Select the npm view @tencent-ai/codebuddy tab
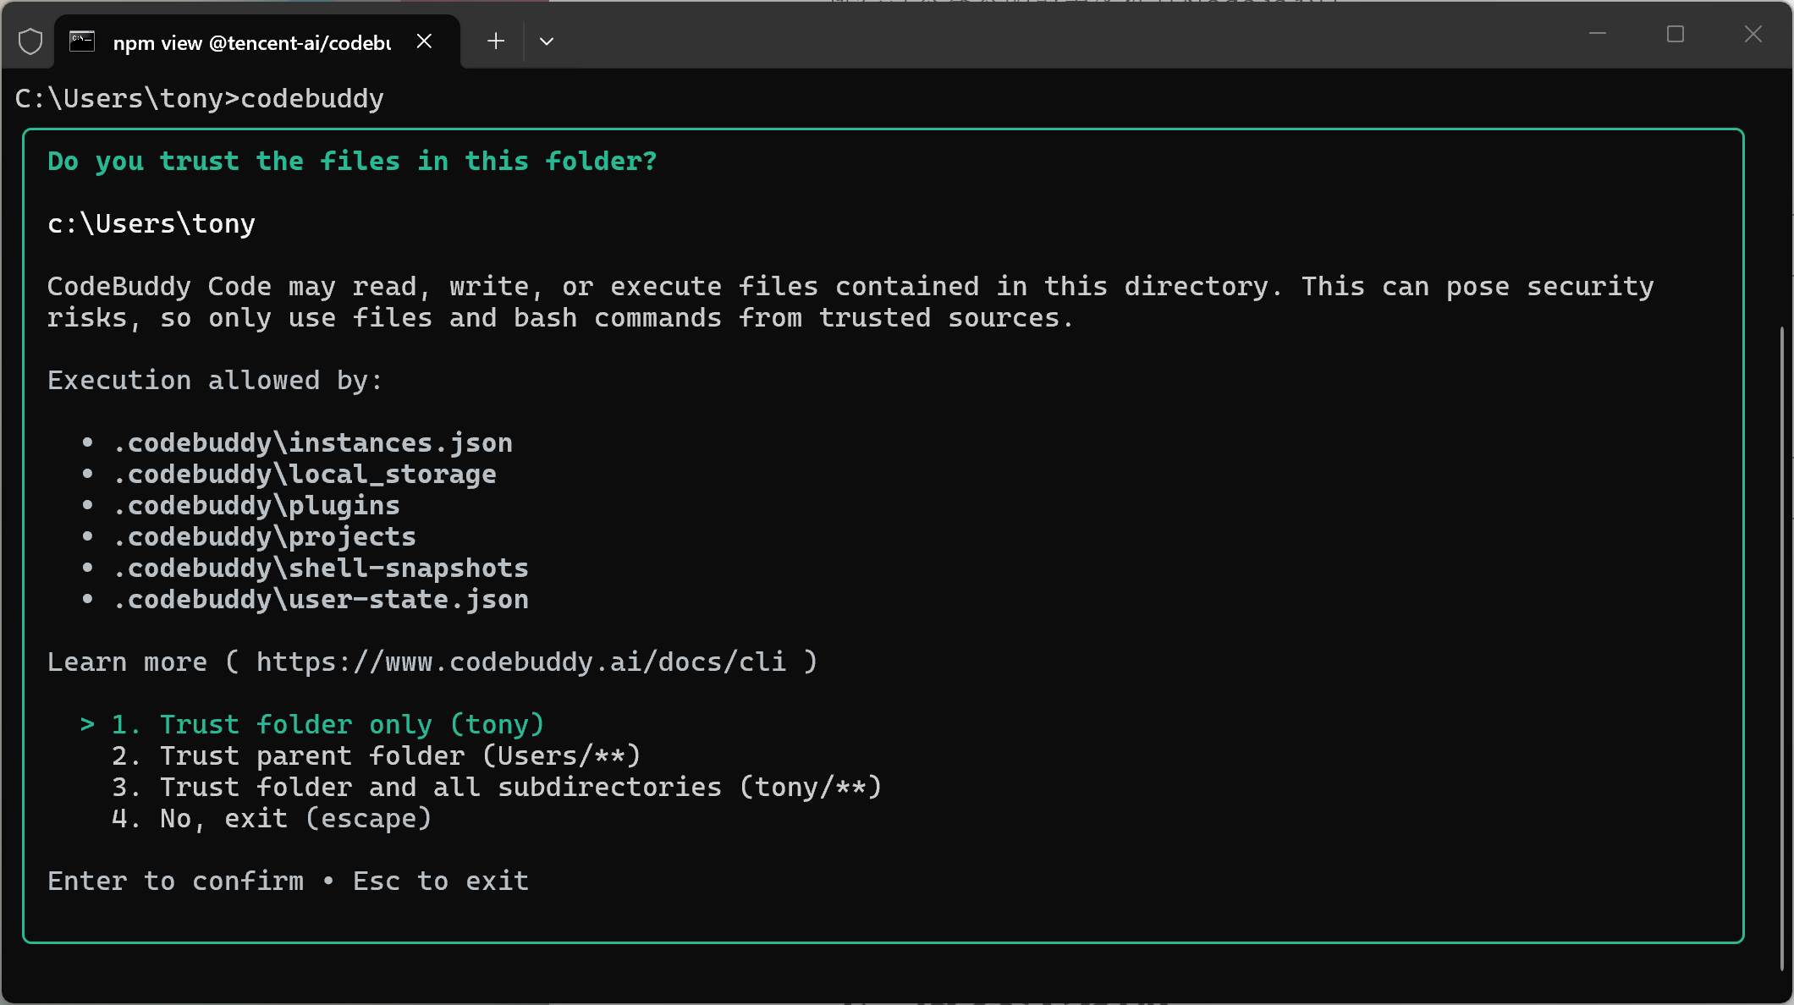Viewport: 1794px width, 1005px height. [251, 43]
